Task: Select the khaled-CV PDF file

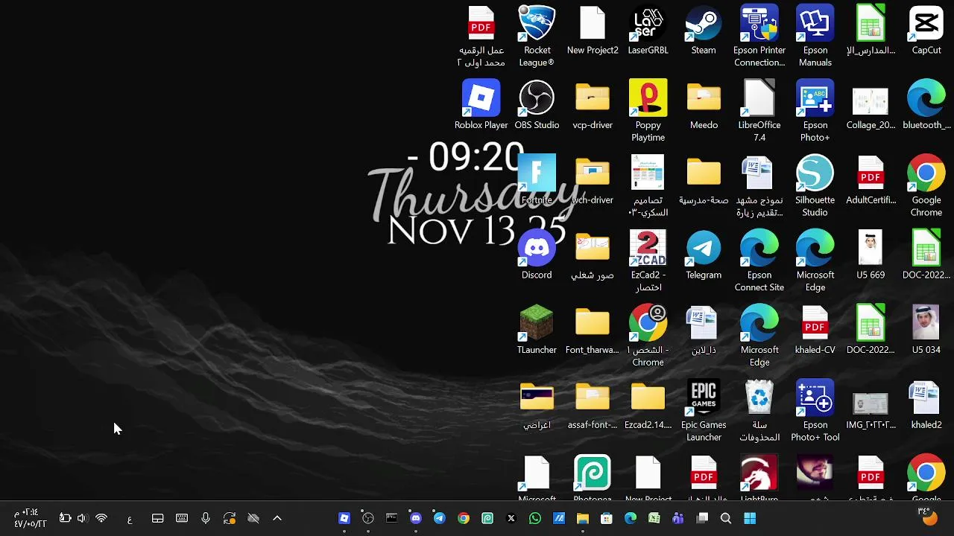Action: pyautogui.click(x=815, y=329)
